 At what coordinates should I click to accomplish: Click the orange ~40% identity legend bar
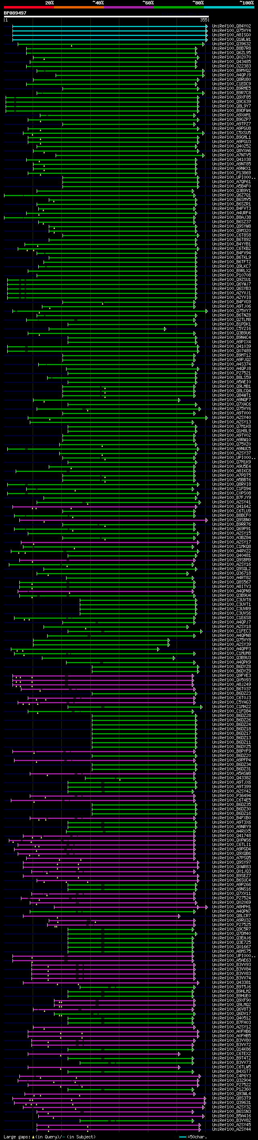pos(79,7)
